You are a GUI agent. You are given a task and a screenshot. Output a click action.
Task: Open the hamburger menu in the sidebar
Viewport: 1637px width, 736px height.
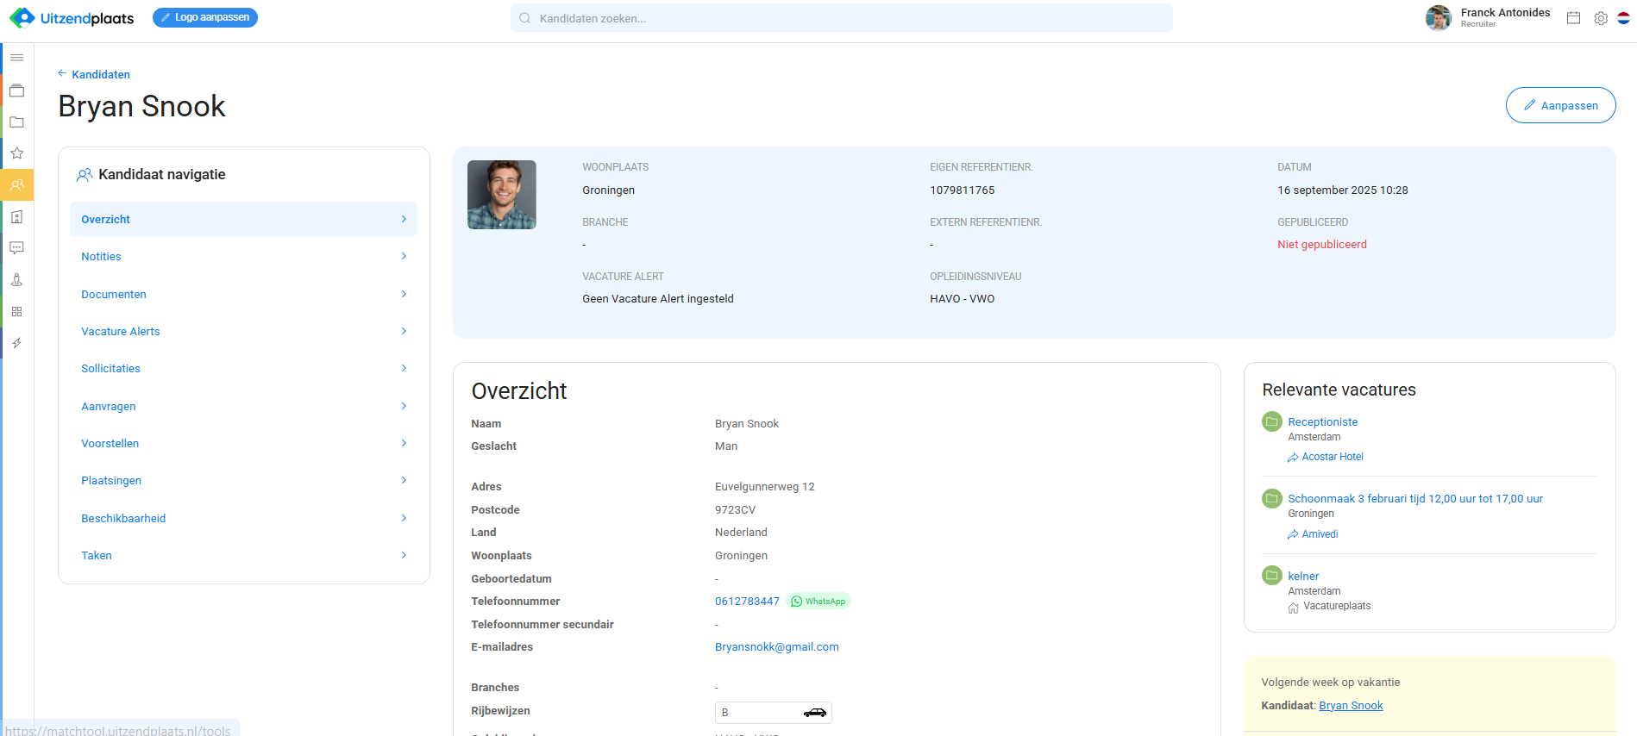click(16, 58)
